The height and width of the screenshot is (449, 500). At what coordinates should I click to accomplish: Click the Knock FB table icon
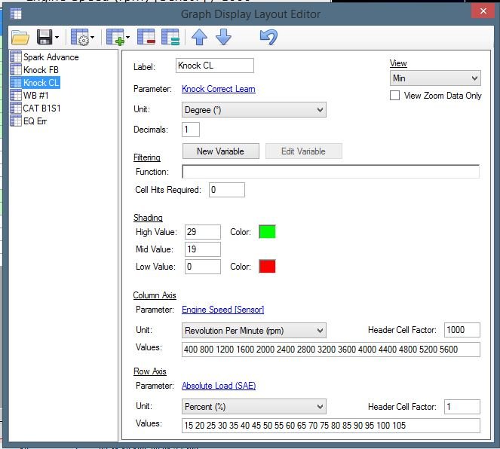point(16,69)
